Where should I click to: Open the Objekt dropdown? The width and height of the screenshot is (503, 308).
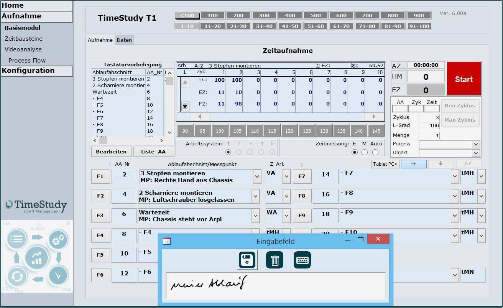[x=476, y=153]
